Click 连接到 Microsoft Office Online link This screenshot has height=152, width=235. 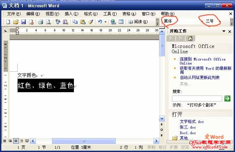(203, 61)
